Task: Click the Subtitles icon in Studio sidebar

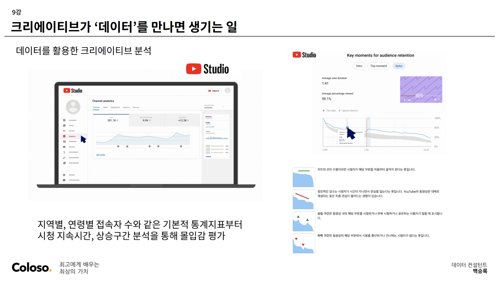Action: point(64,147)
